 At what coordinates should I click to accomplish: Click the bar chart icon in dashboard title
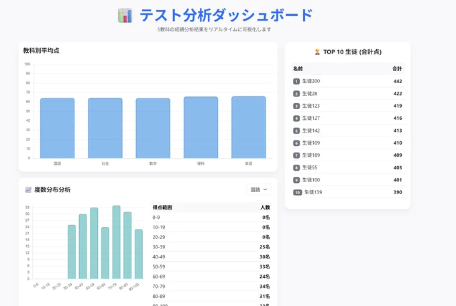click(x=125, y=15)
